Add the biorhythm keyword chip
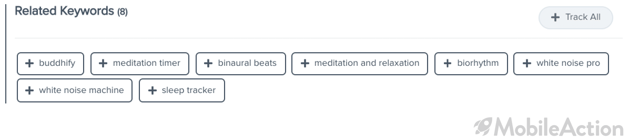Viewport: 629px width, 139px height. (x=471, y=63)
